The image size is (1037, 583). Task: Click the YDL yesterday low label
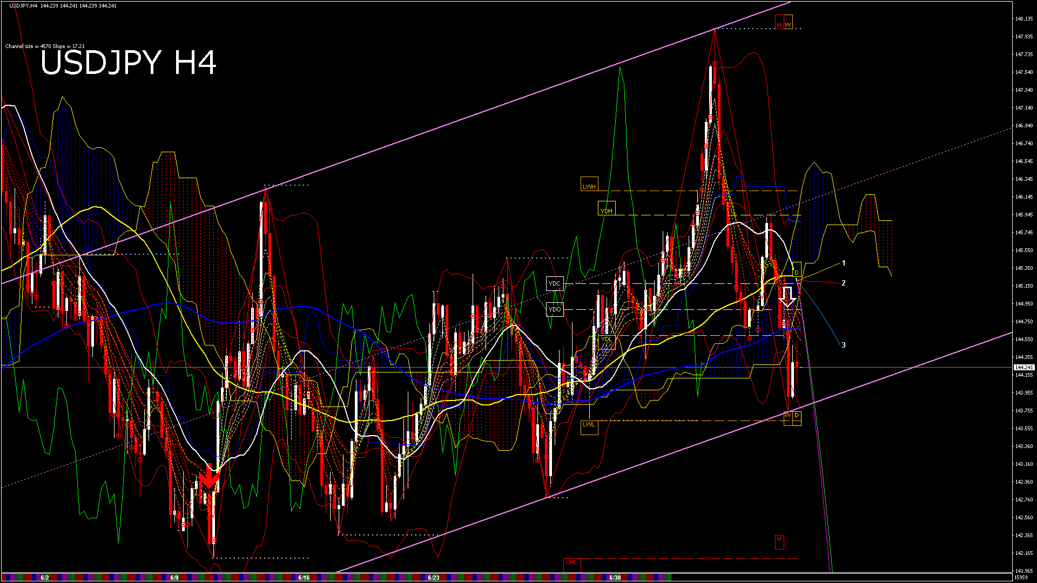tap(606, 340)
